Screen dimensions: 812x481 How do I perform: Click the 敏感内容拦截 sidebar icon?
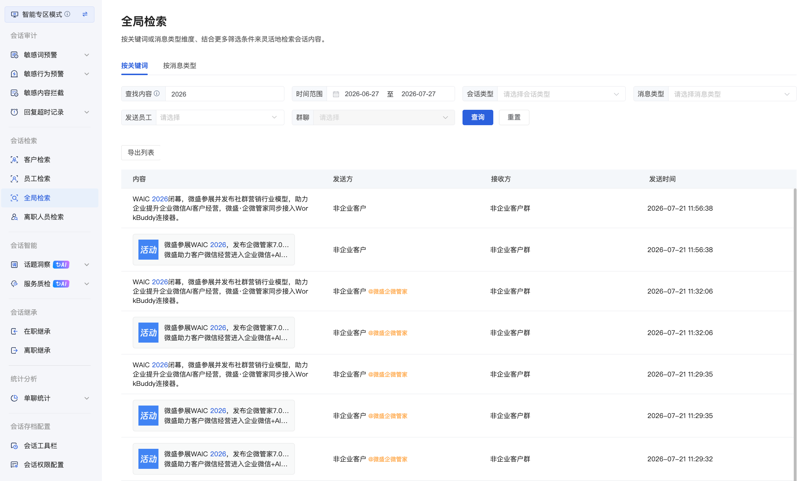[x=14, y=93]
